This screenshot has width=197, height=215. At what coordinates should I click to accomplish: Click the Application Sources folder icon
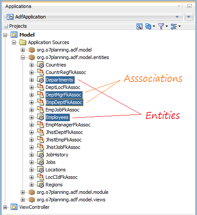click(23, 42)
